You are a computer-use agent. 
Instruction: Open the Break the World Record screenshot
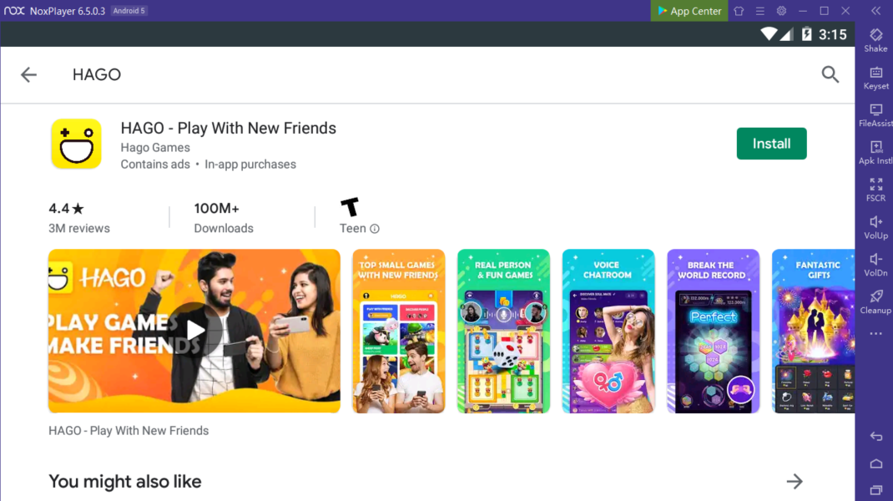click(713, 331)
